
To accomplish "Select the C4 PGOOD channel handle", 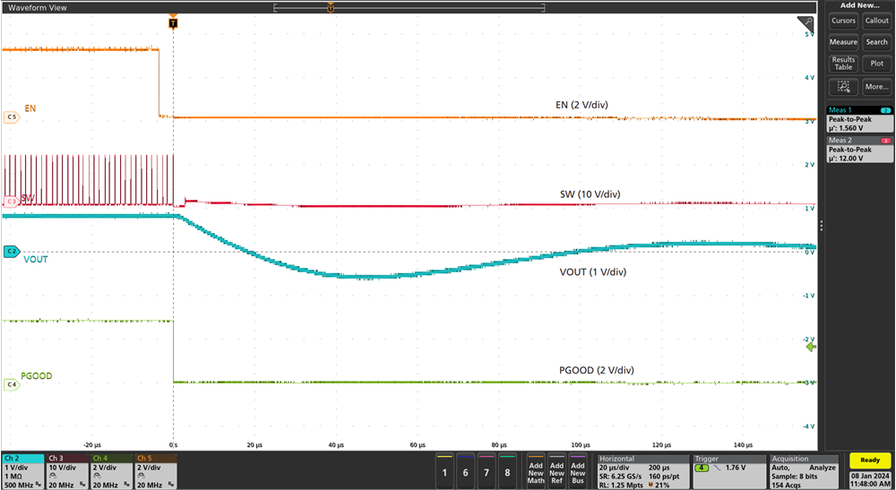I will (x=12, y=384).
